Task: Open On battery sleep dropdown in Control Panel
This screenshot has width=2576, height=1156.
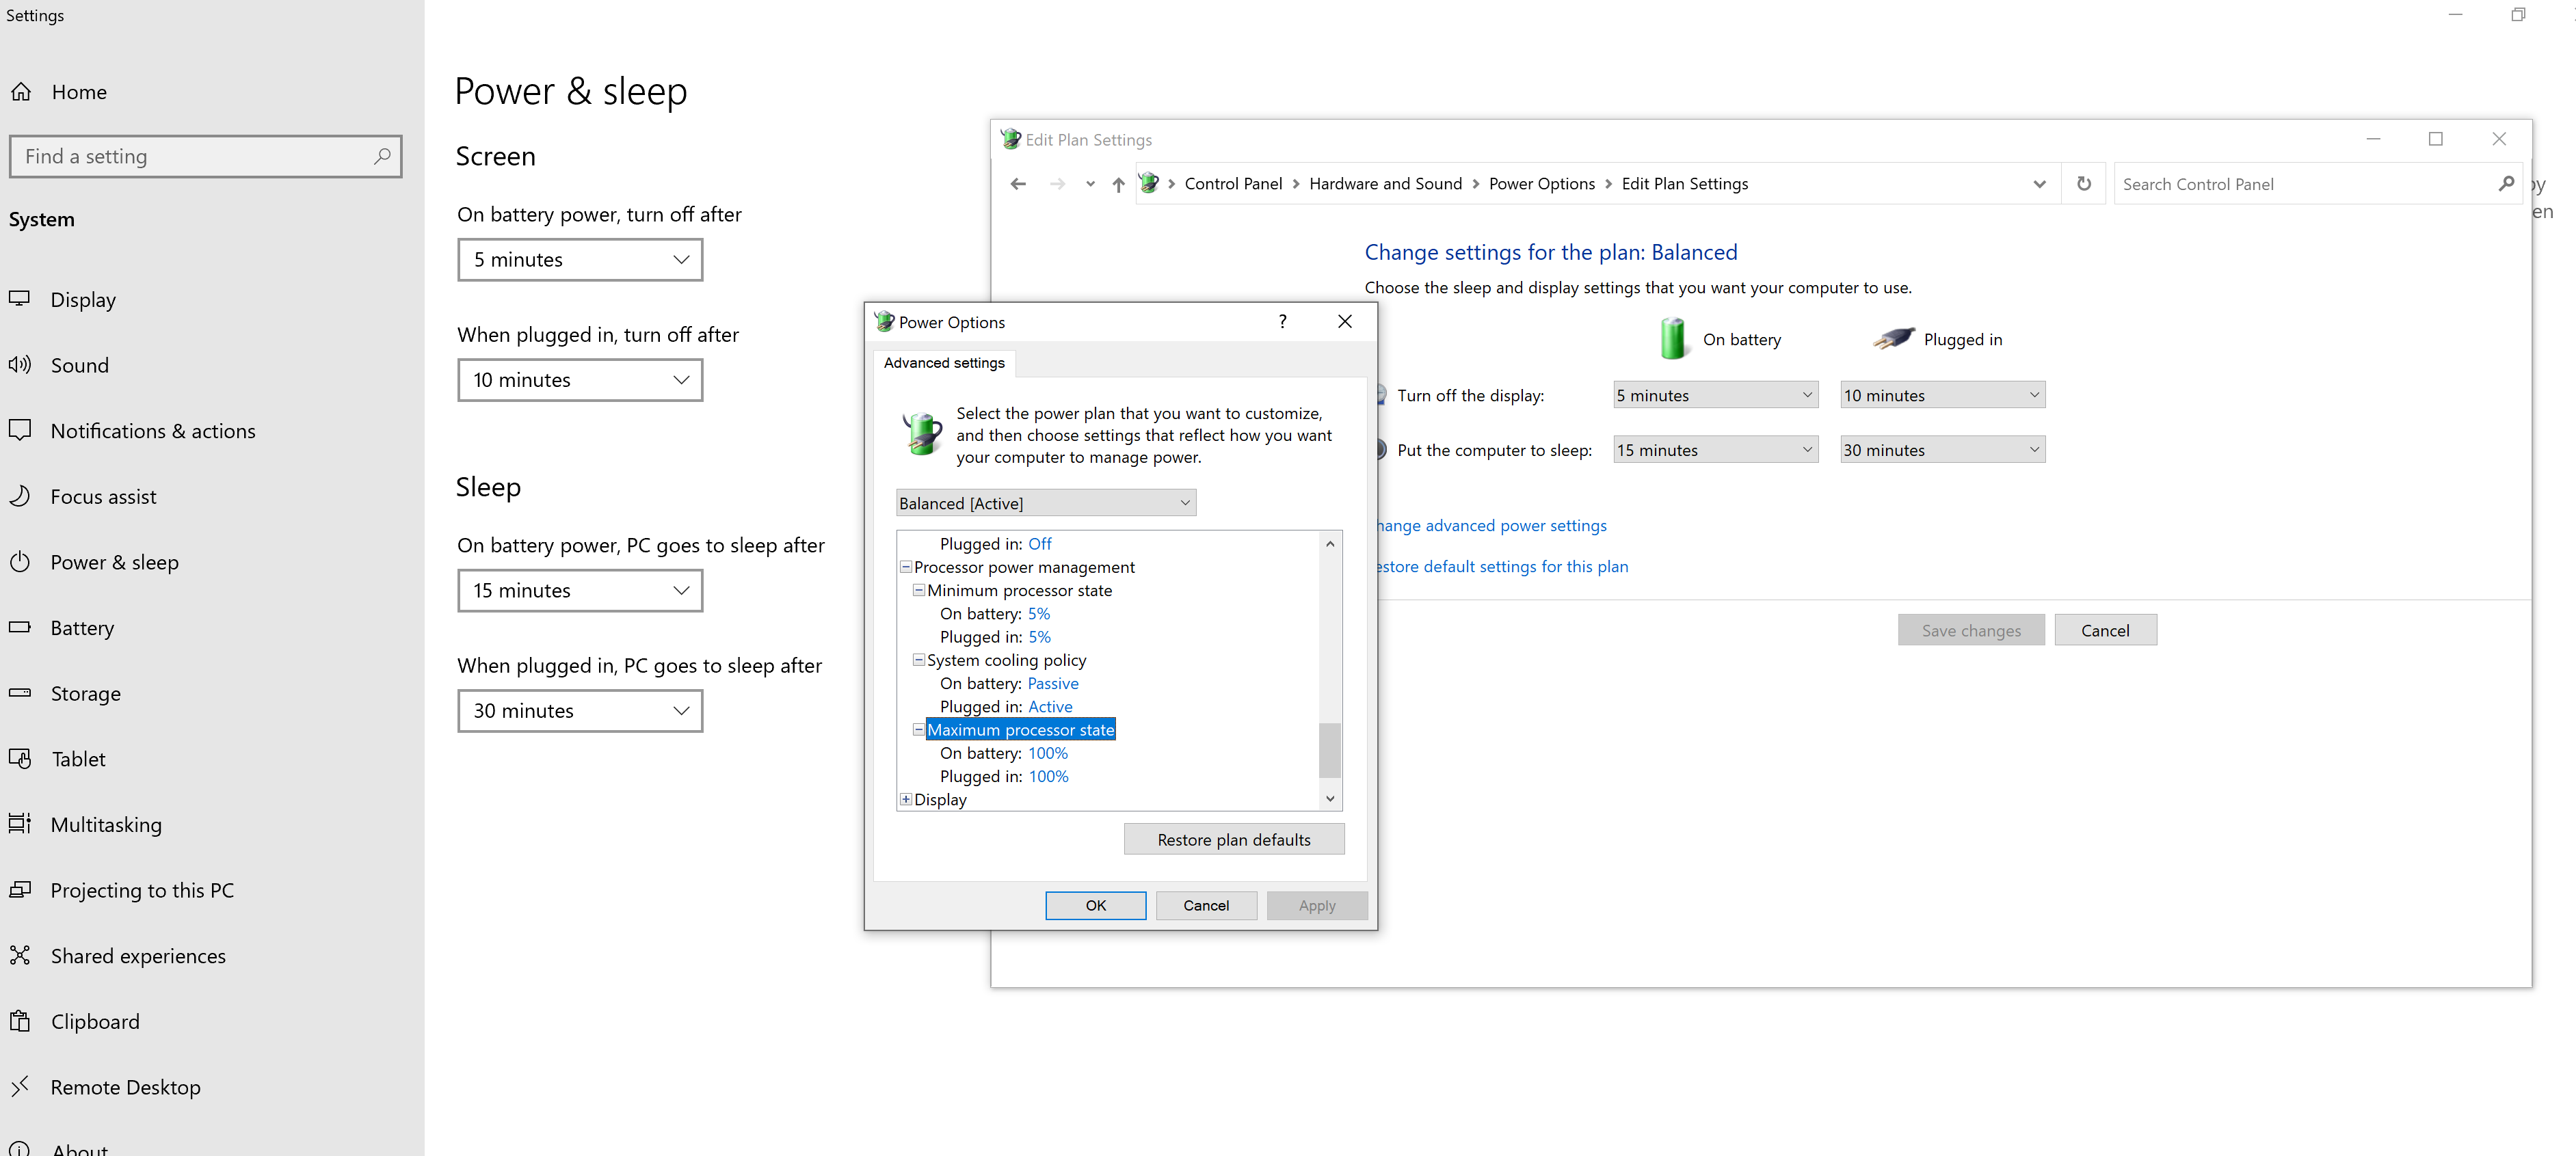Action: 1715,450
